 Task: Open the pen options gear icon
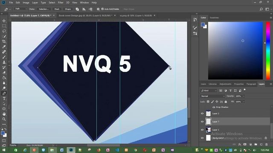(98, 9)
